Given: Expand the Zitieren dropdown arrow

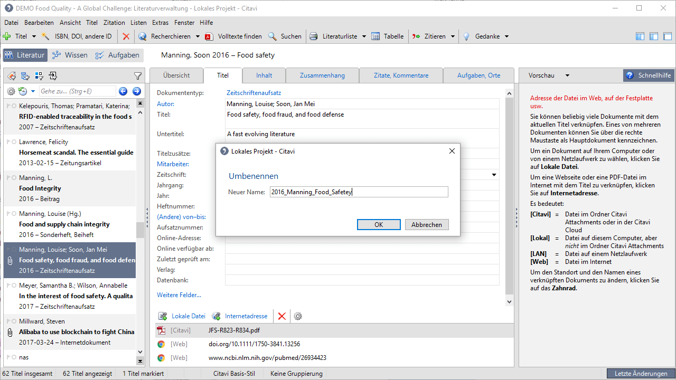Looking at the screenshot, I should click(453, 36).
